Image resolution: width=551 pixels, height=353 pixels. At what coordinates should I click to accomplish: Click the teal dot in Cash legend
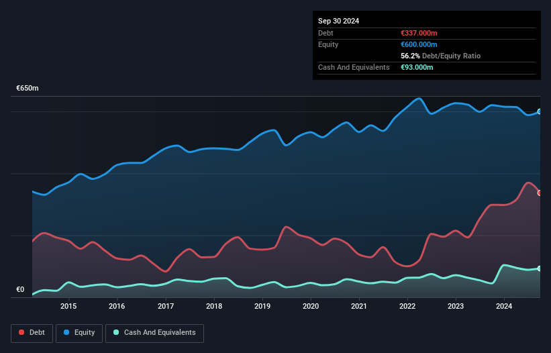116,333
